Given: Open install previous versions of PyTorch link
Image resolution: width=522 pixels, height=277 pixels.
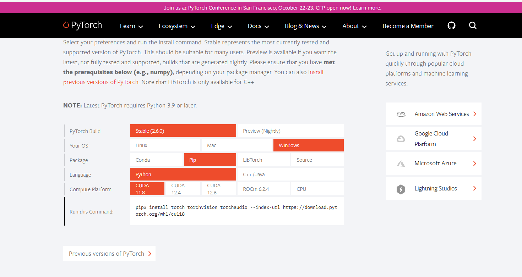Looking at the screenshot, I should pos(193,77).
